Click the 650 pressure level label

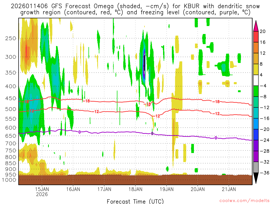[11, 136]
